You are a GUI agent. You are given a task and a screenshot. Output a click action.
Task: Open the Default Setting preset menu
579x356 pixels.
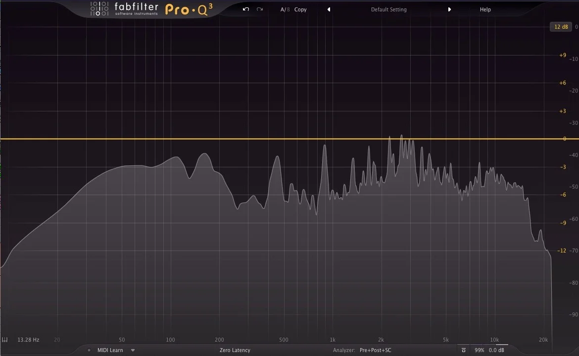388,9
